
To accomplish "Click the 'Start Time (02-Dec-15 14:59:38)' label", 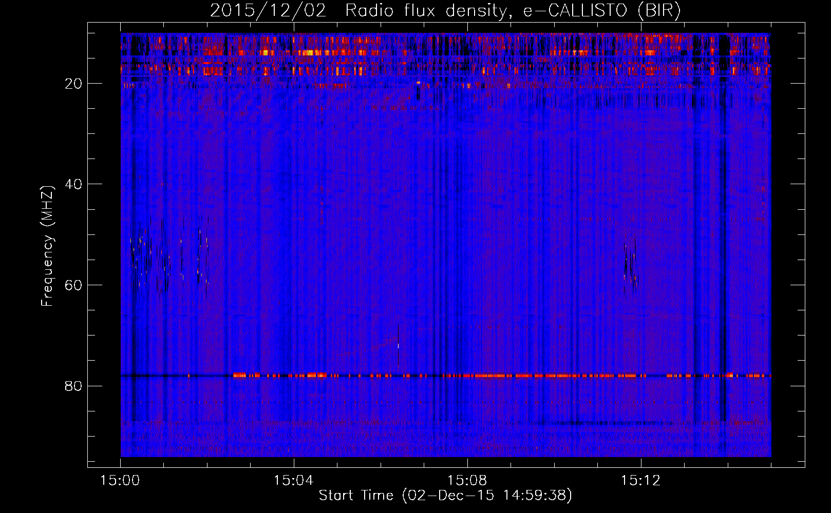I will [445, 496].
